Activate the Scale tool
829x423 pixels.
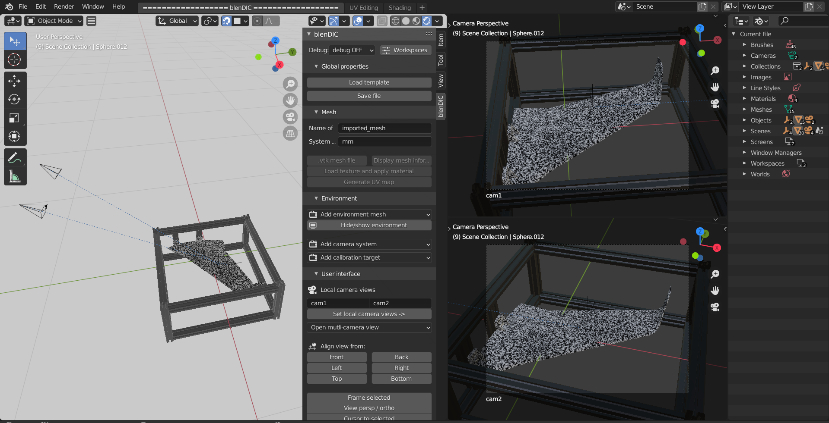tap(15, 118)
